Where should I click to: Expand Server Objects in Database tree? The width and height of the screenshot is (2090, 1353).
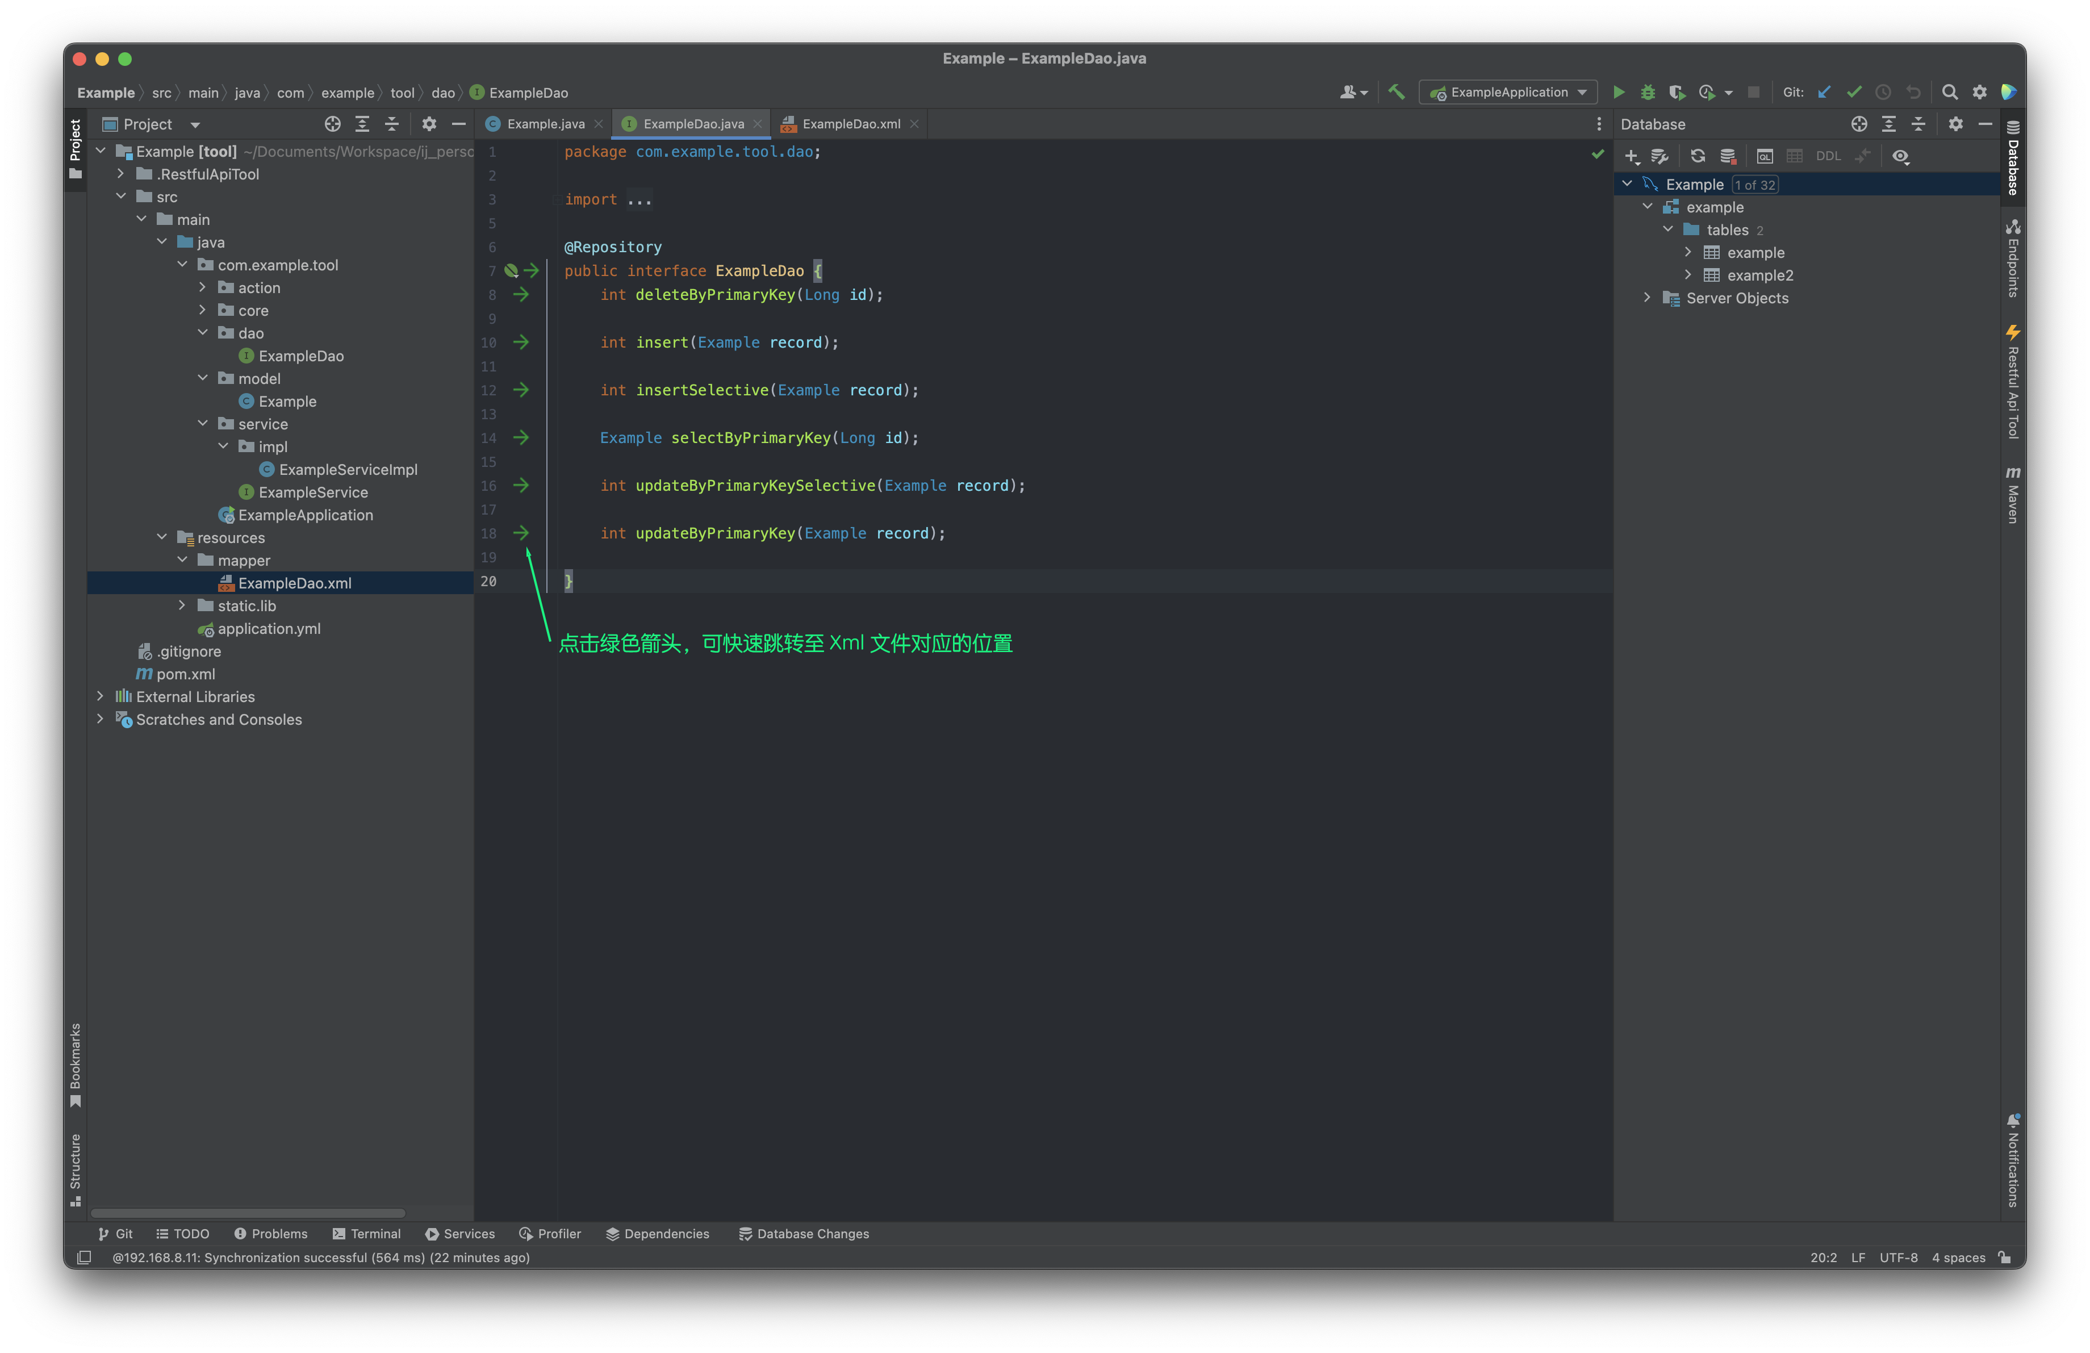(x=1646, y=299)
